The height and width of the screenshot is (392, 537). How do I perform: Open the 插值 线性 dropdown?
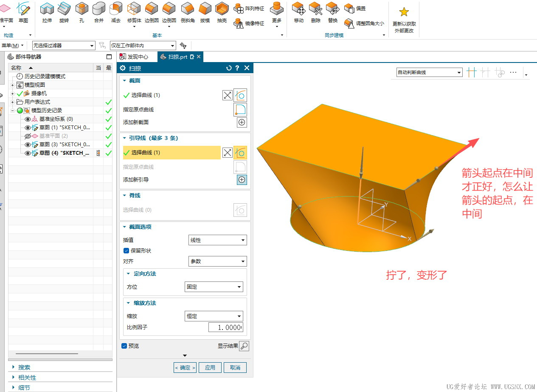(217, 240)
